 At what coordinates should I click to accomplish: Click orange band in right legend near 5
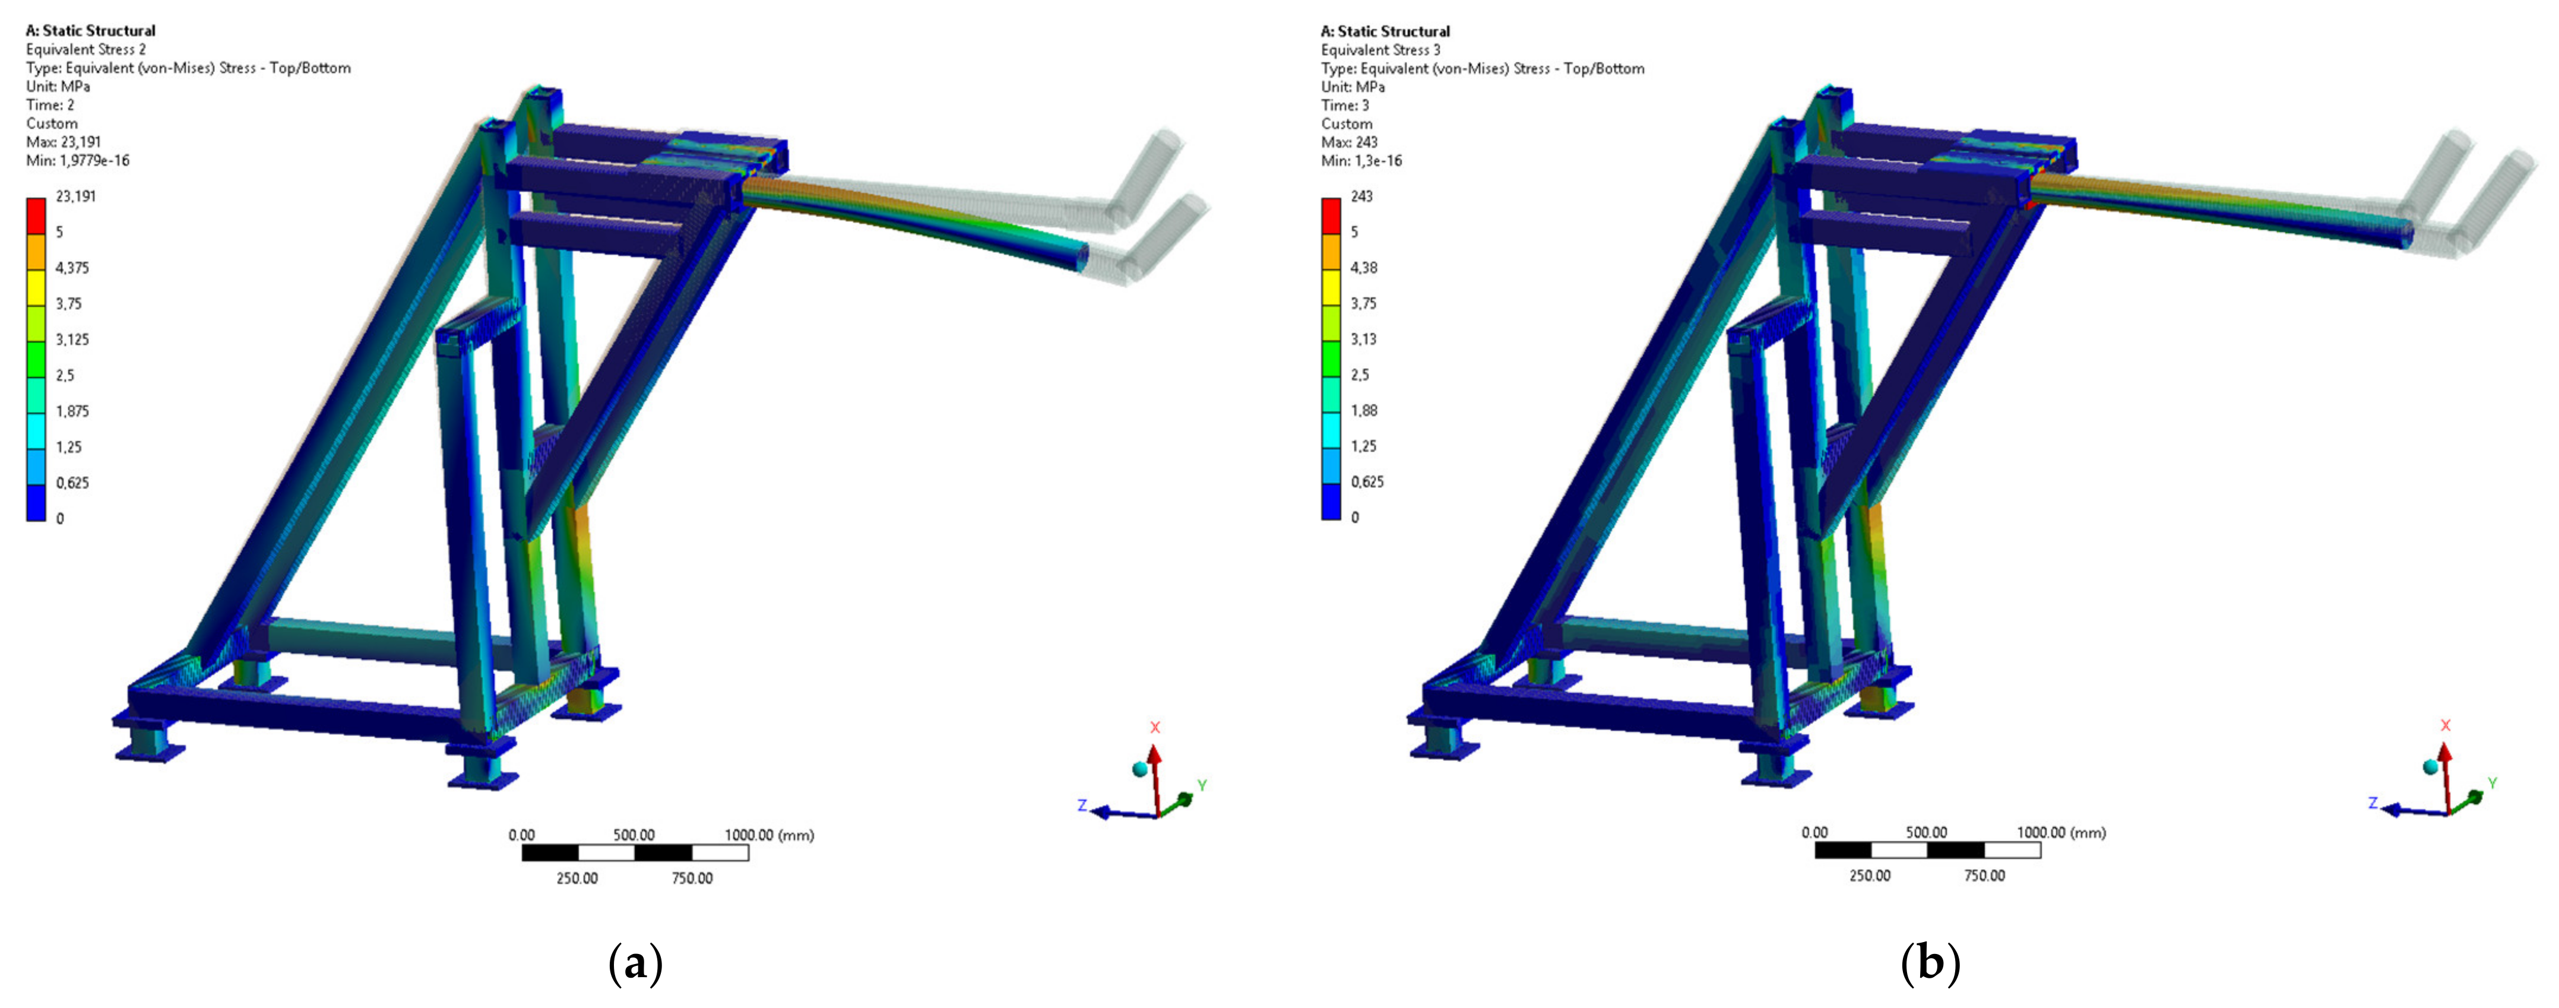coord(1330,251)
